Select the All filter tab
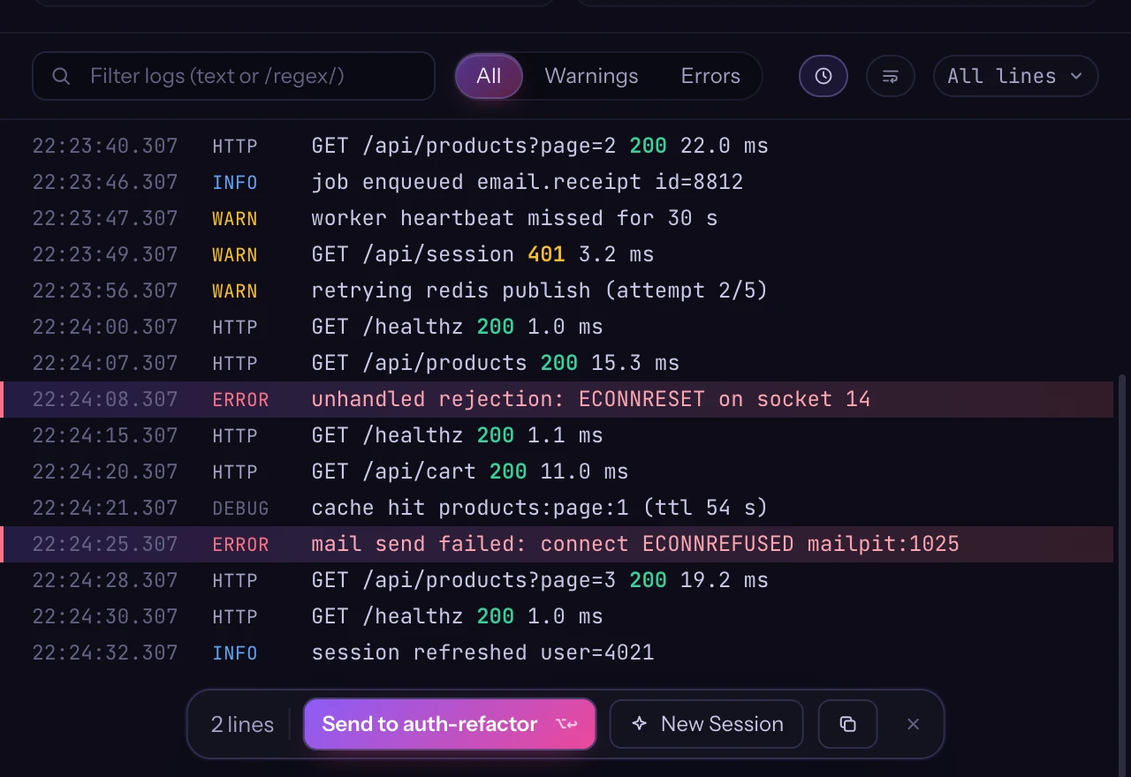1131x777 pixels. (489, 76)
